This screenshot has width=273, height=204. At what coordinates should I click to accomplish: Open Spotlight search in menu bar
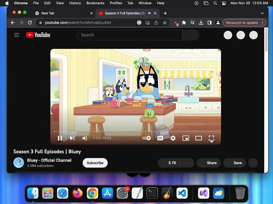coord(215,3)
